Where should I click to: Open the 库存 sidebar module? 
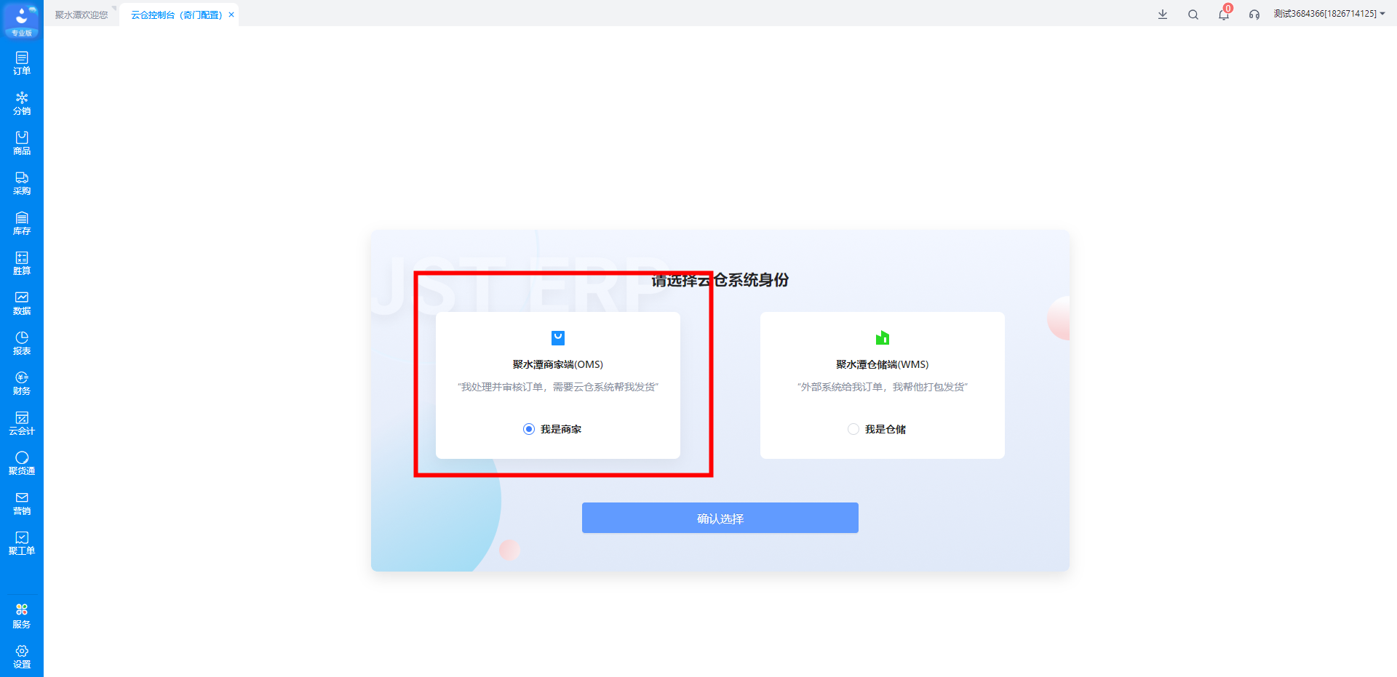[22, 223]
